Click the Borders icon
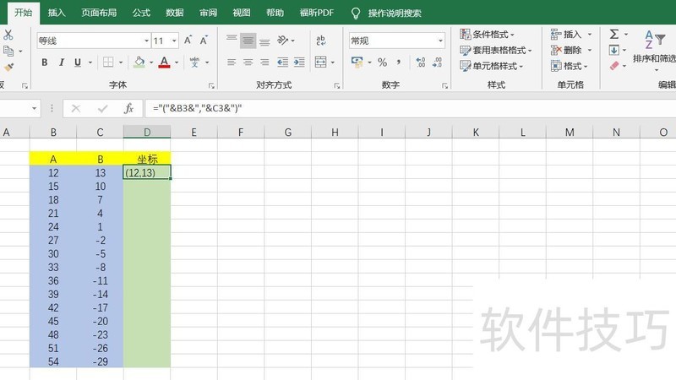The width and height of the screenshot is (676, 380). point(108,62)
